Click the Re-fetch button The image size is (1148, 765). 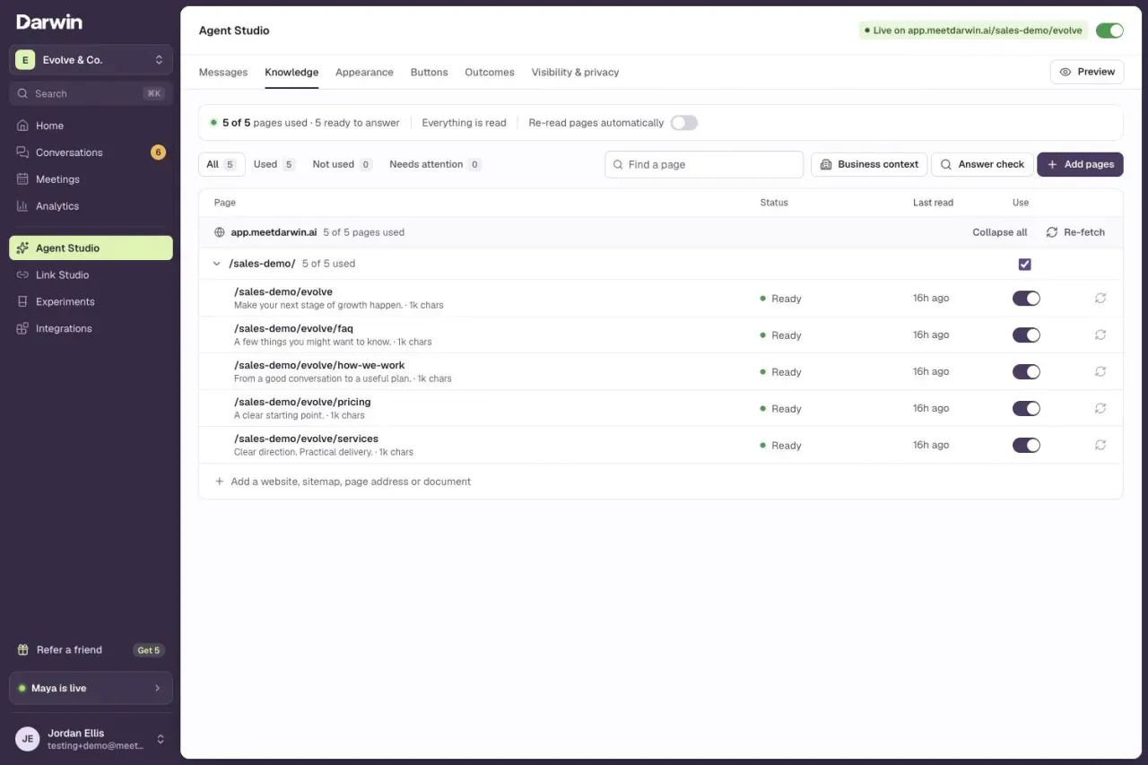tap(1075, 232)
